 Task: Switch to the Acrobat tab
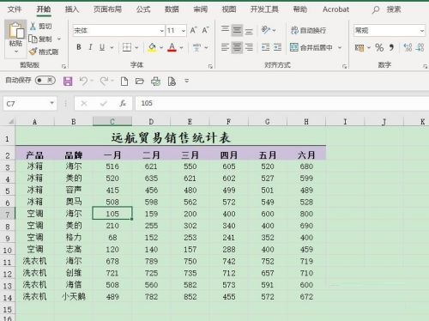tap(335, 9)
